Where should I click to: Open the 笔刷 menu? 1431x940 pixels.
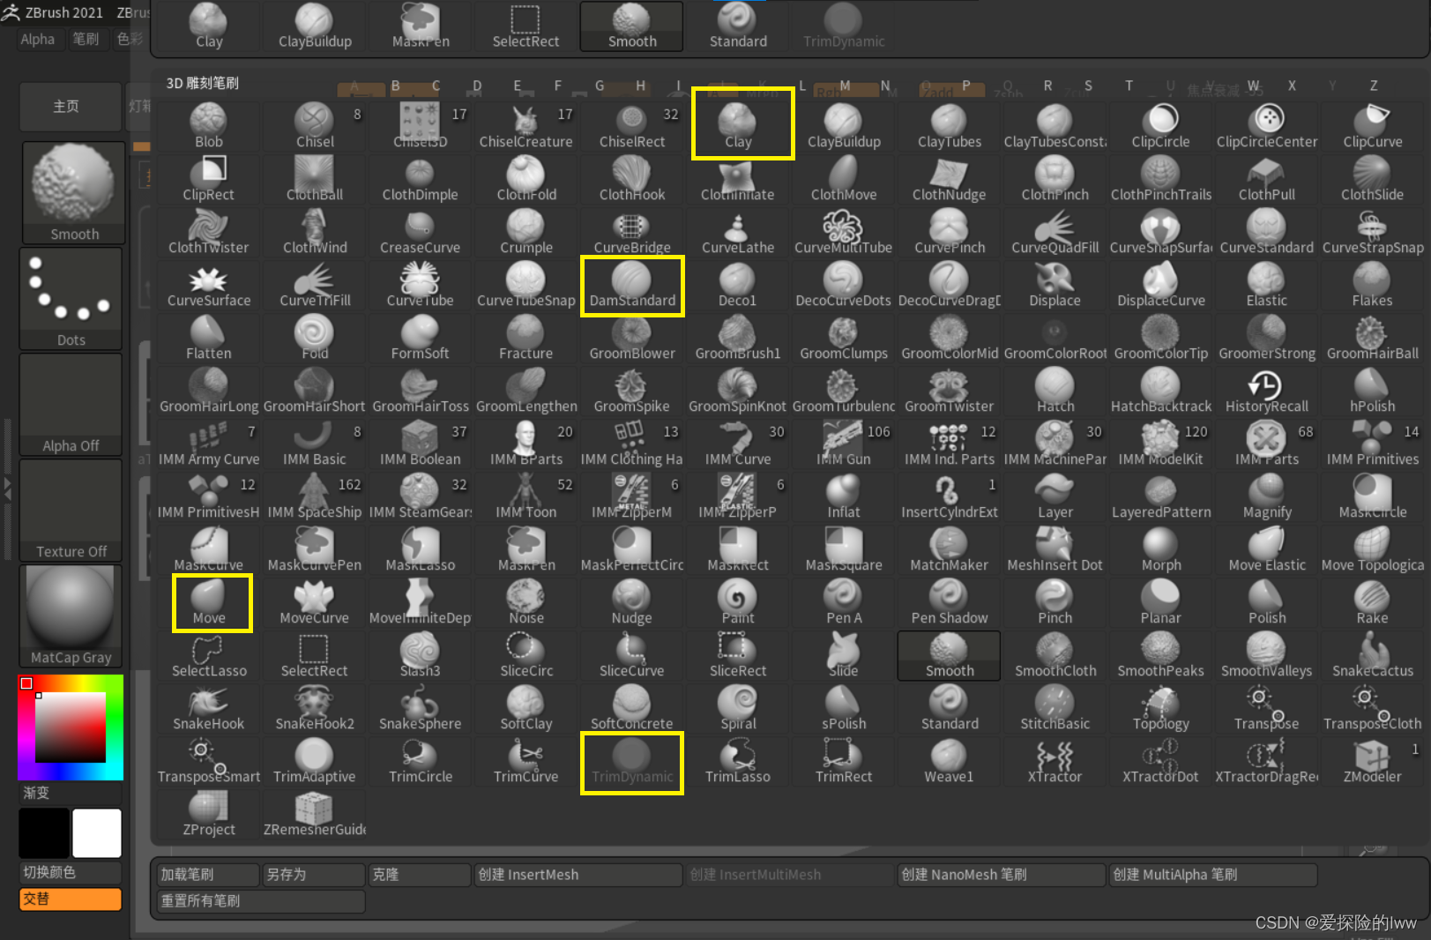pos(86,39)
